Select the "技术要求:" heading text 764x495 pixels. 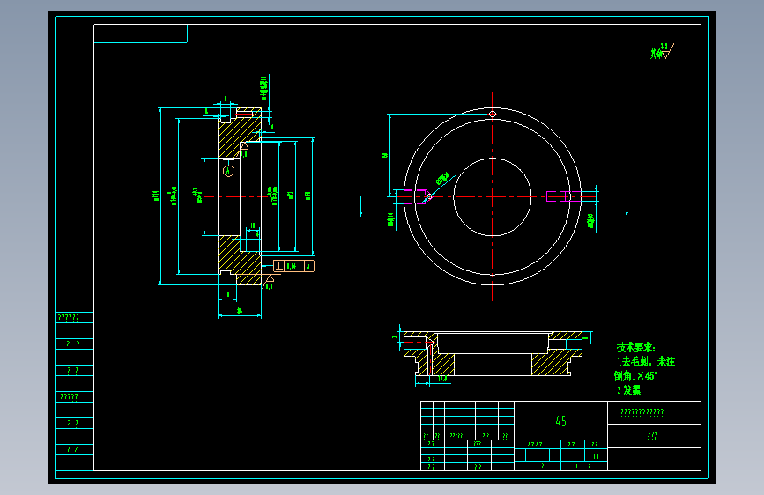(x=636, y=347)
